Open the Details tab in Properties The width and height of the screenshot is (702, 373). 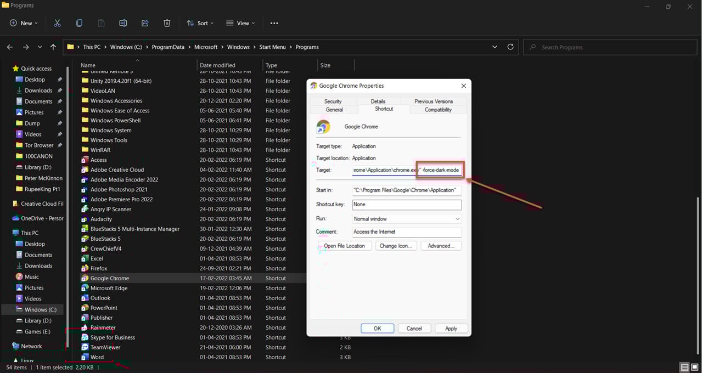[378, 101]
